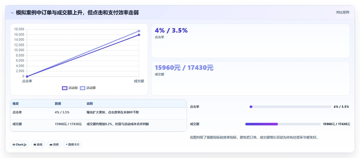Screen dimensions: 360x158
Task: Click the 成交额约增加9.2% description cell
Action: pos(118,124)
